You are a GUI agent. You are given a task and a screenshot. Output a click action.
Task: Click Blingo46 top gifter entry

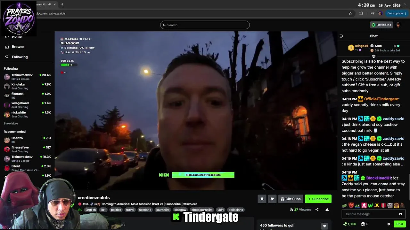358,48
